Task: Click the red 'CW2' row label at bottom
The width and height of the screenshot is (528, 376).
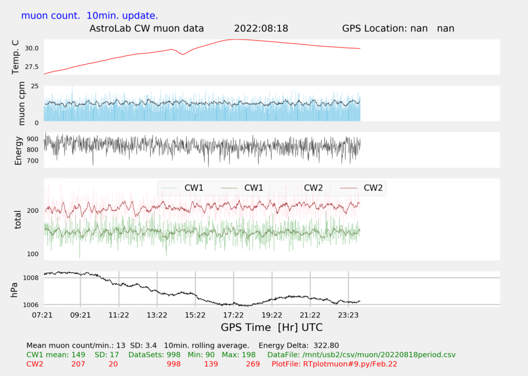Action: (35, 364)
